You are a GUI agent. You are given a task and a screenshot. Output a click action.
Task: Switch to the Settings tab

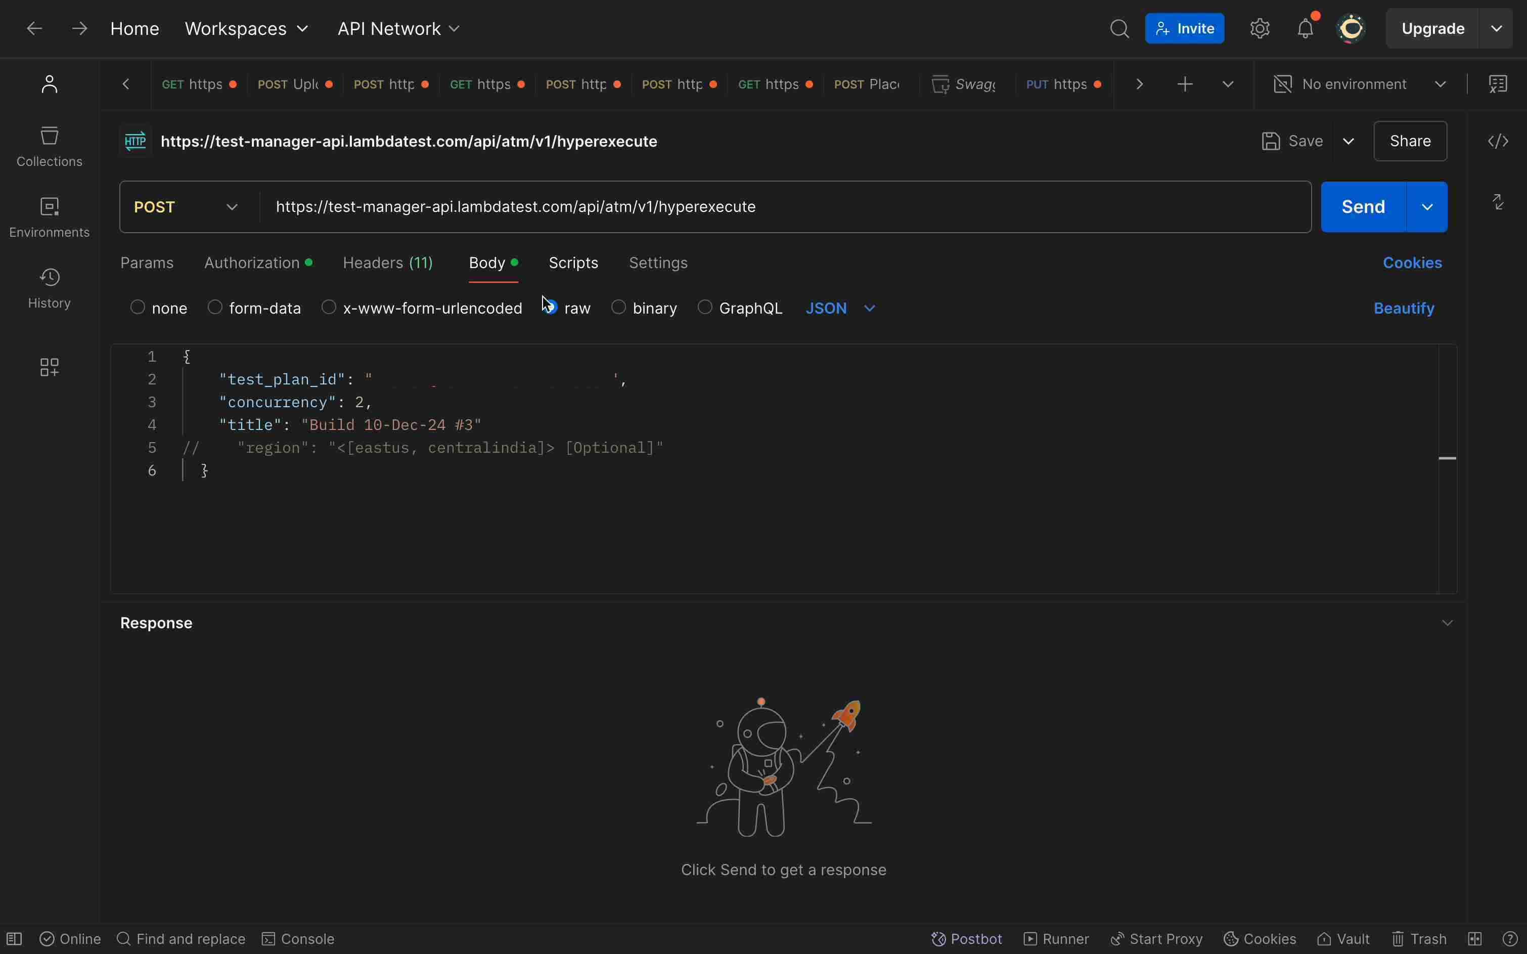pos(658,263)
